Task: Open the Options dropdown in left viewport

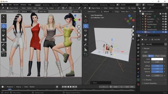Action: coord(77,11)
